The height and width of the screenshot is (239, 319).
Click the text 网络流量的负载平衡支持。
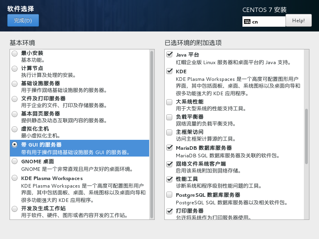tap(206, 124)
